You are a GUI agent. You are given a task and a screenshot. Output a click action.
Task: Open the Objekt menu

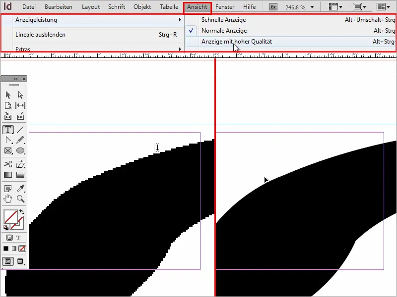[x=142, y=7]
